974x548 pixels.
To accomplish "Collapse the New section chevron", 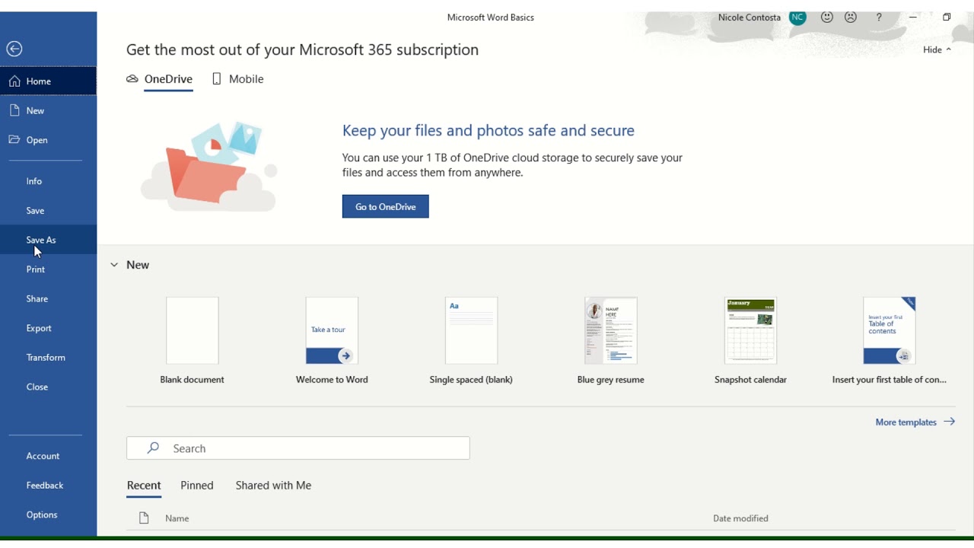I will point(114,265).
